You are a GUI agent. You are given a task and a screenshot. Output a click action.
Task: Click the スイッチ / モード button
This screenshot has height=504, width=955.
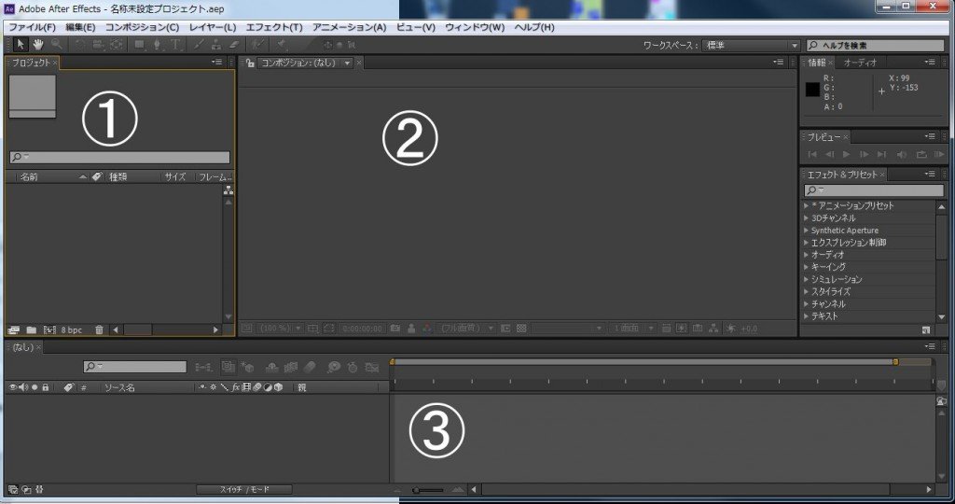pyautogui.click(x=244, y=489)
